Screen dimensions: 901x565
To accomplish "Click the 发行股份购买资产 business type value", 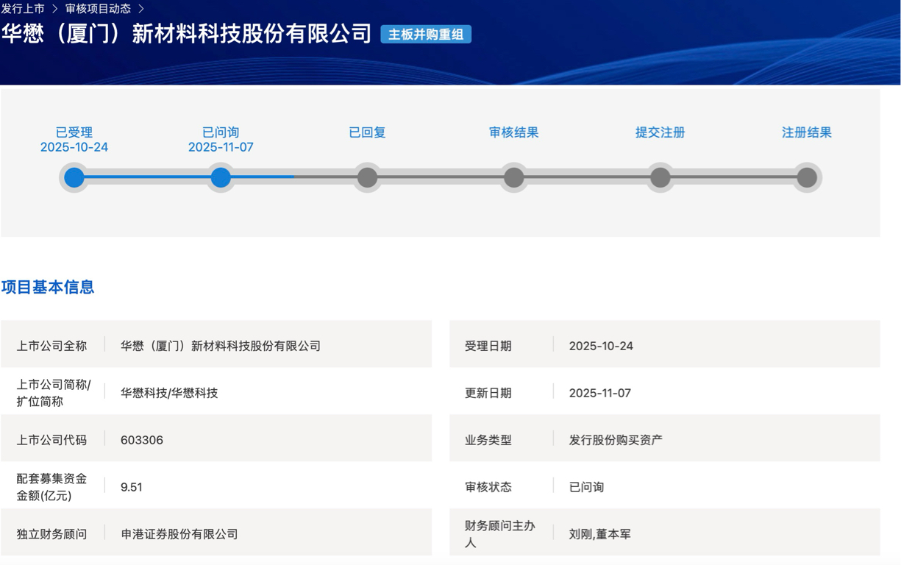I will (616, 440).
